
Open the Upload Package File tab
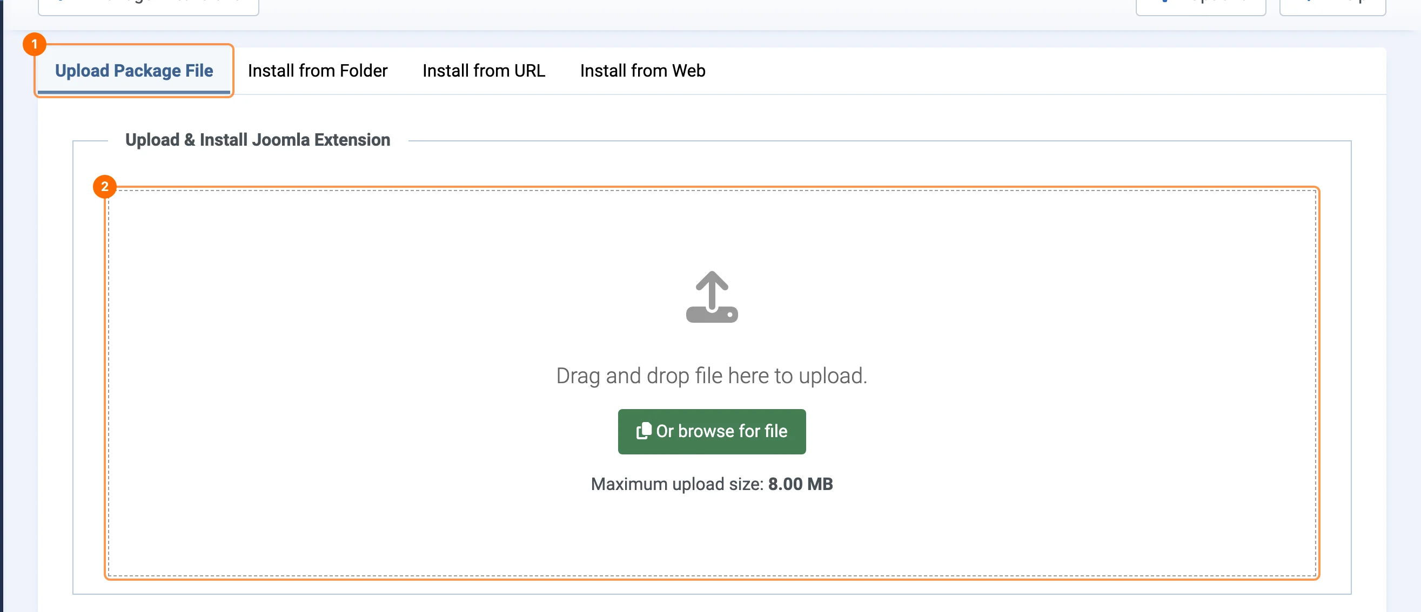pos(133,71)
